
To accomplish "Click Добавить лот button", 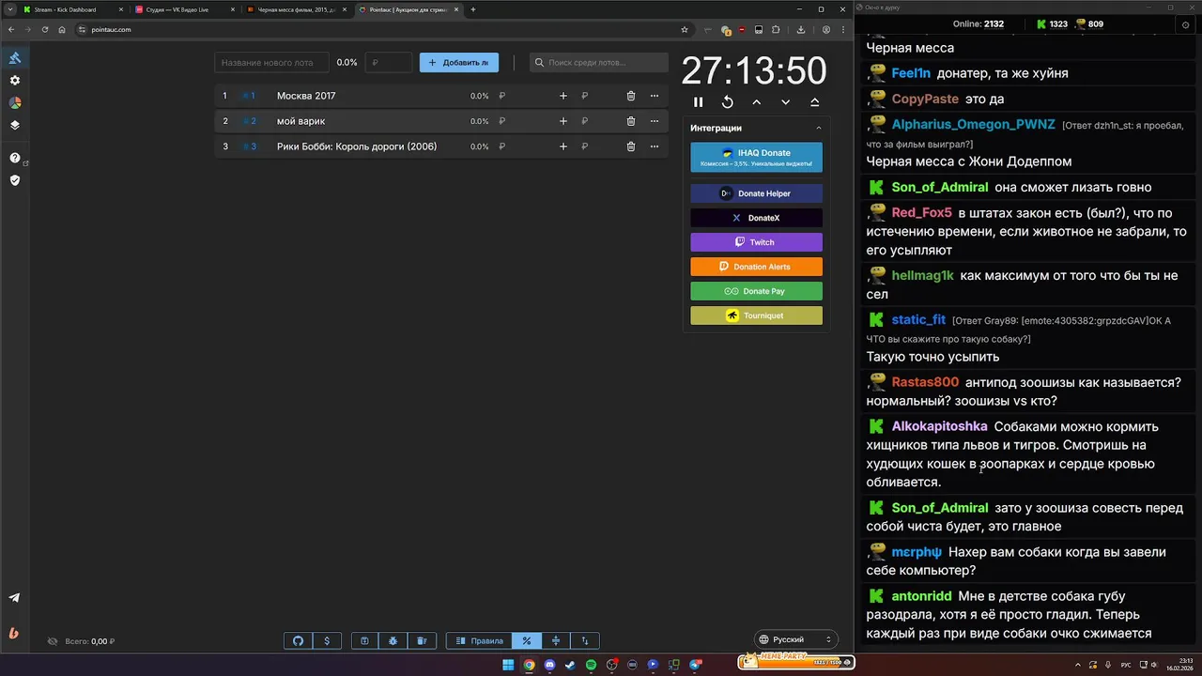I will [x=459, y=63].
